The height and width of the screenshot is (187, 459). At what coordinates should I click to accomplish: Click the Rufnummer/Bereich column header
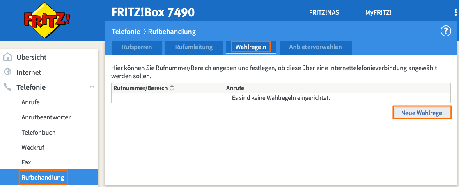(x=140, y=88)
